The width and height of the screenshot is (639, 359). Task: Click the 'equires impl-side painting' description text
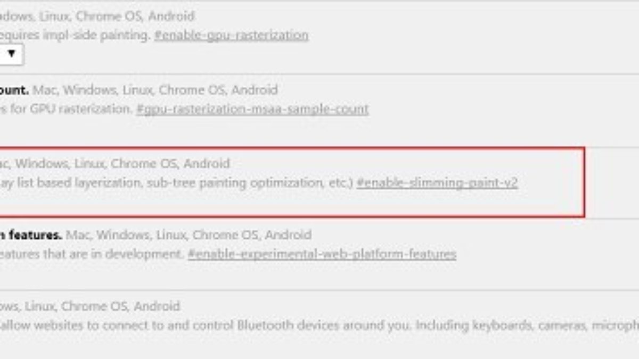(x=75, y=36)
